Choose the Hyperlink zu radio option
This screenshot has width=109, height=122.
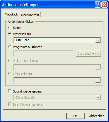[x=10, y=34]
